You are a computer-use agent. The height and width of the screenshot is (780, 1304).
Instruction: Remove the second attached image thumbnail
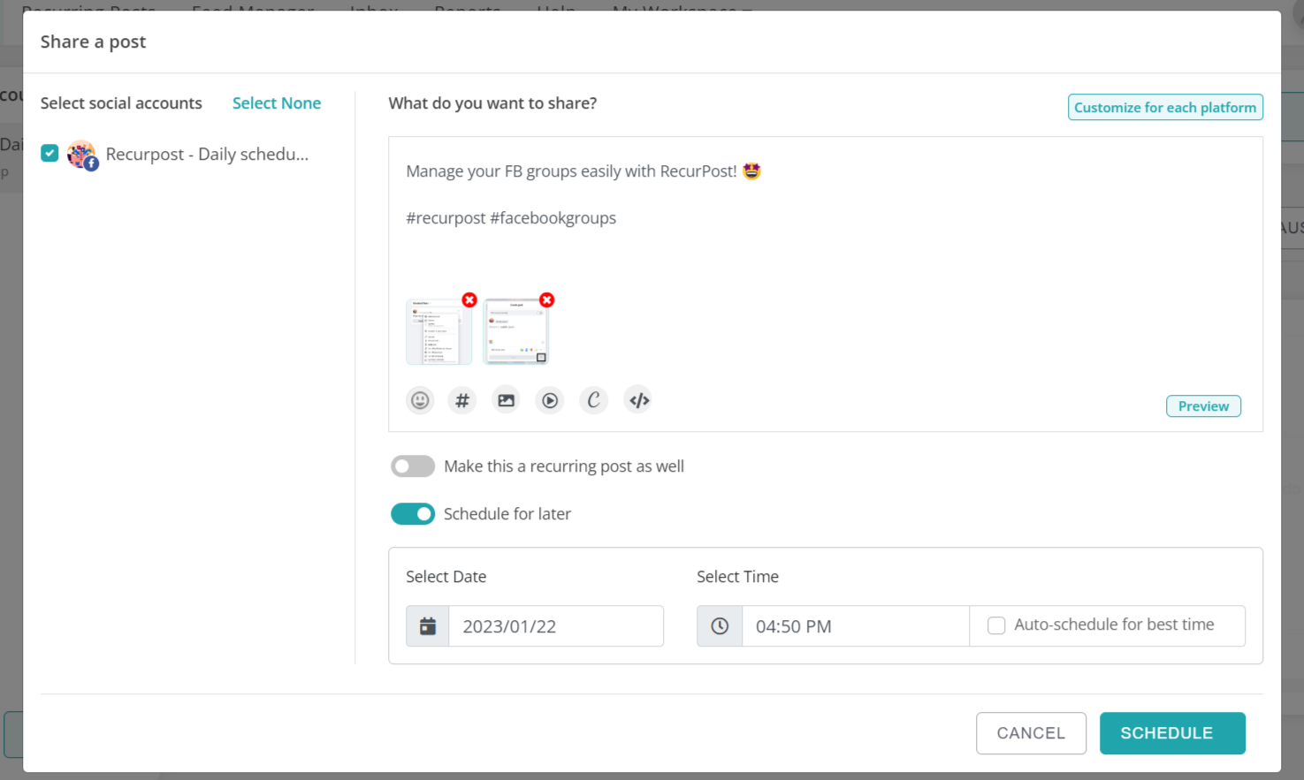[x=547, y=300]
